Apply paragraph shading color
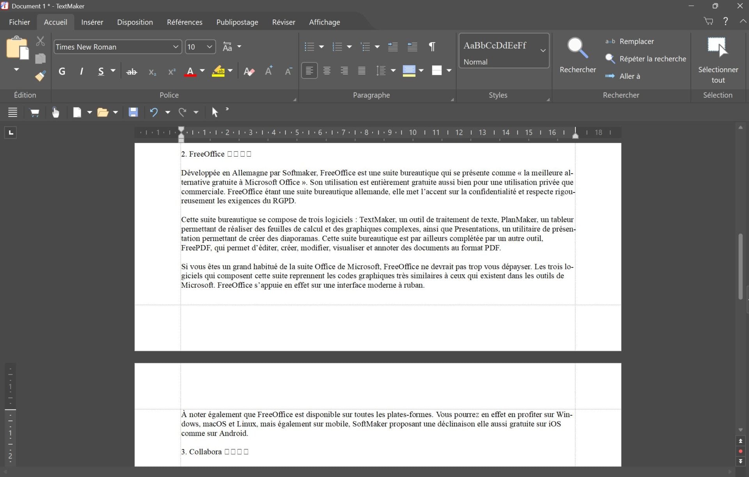The width and height of the screenshot is (749, 477). point(409,71)
